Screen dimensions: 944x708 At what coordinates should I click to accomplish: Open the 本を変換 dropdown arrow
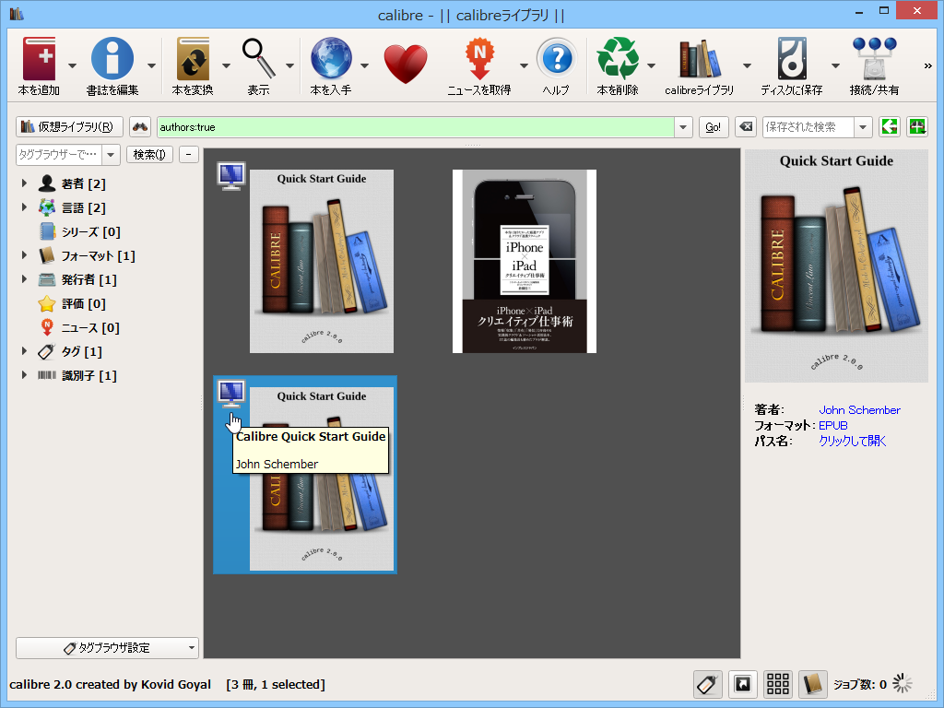click(x=227, y=65)
